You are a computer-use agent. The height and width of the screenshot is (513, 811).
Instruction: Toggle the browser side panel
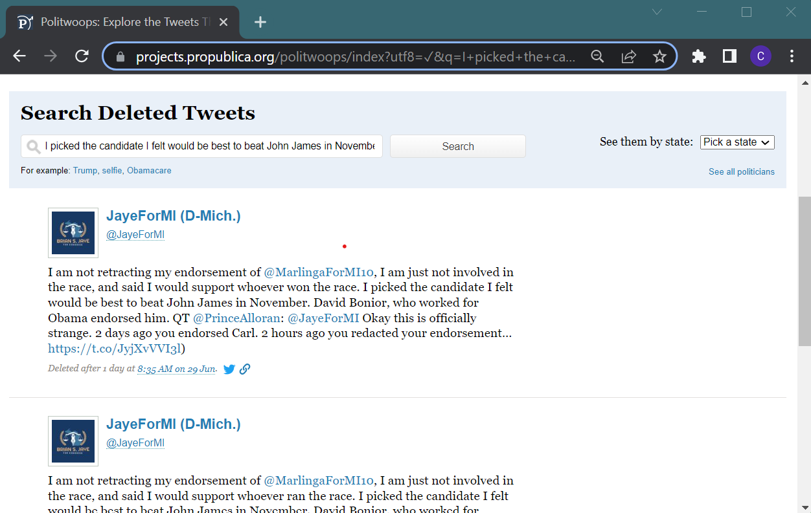click(729, 56)
